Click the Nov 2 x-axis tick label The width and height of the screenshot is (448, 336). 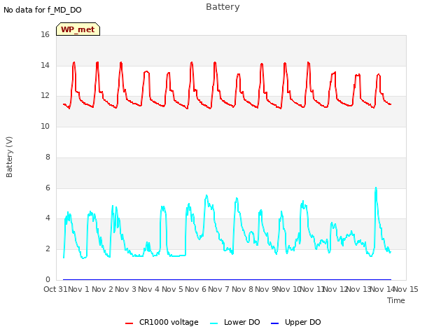[102, 289]
